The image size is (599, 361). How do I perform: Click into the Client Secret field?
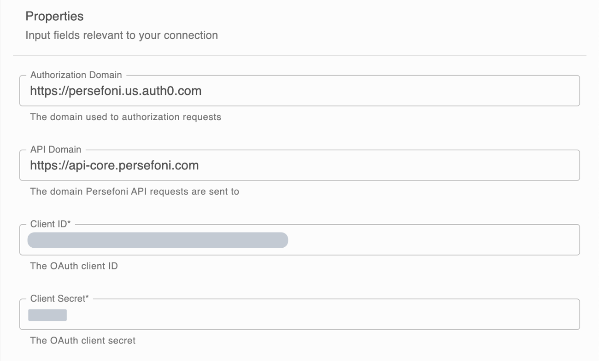299,314
